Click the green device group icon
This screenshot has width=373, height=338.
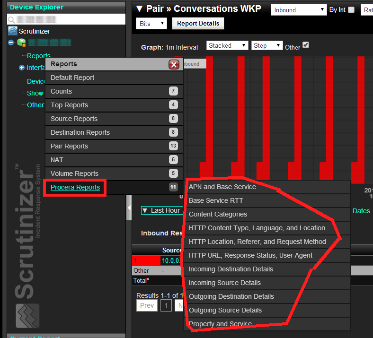point(21,43)
